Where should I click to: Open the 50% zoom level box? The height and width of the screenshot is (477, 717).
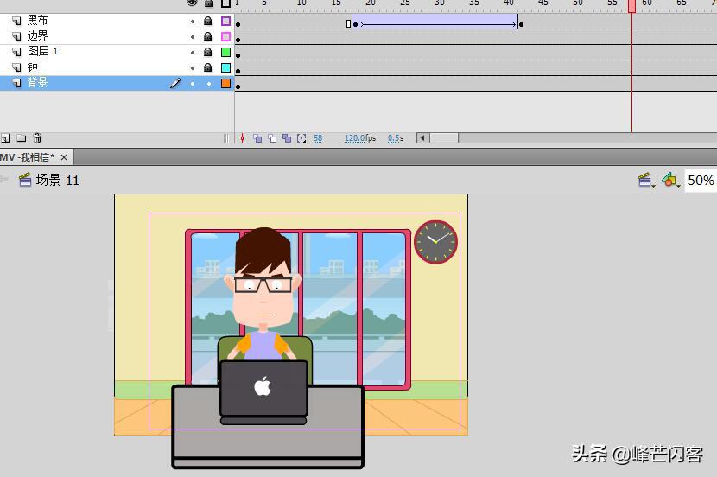coord(700,181)
